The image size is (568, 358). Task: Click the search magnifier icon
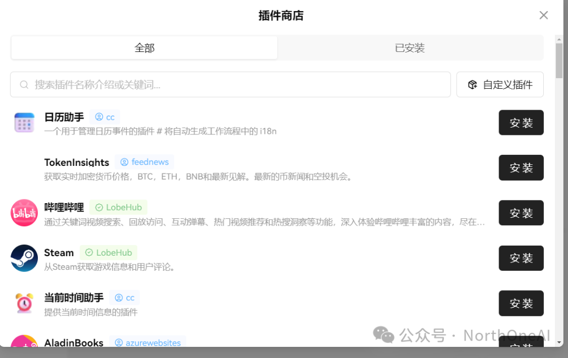(24, 85)
